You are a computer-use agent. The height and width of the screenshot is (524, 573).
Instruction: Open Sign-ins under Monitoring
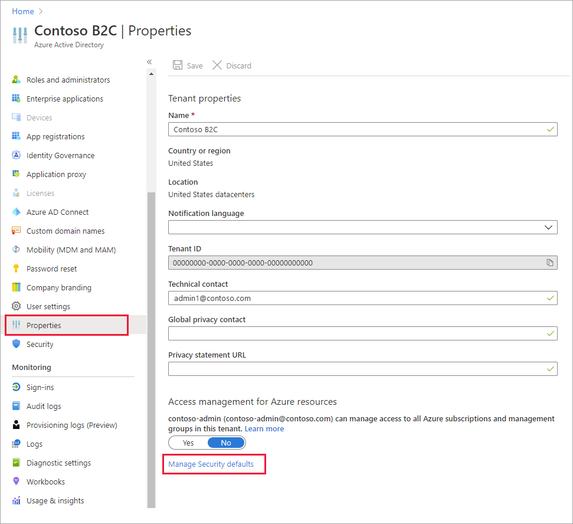(40, 387)
